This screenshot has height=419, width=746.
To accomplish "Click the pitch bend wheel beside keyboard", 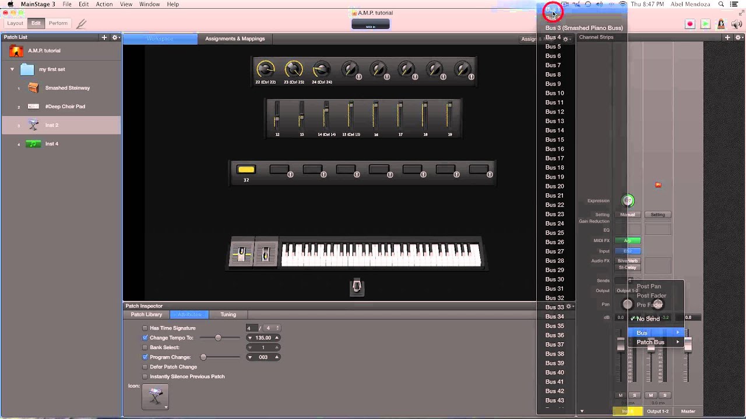I will (241, 254).
